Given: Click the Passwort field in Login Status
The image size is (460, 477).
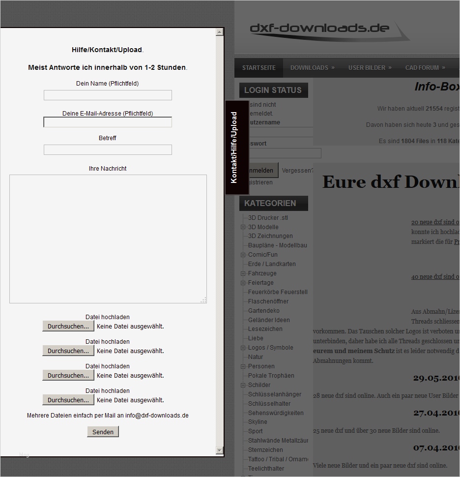Looking at the screenshot, I should point(285,153).
